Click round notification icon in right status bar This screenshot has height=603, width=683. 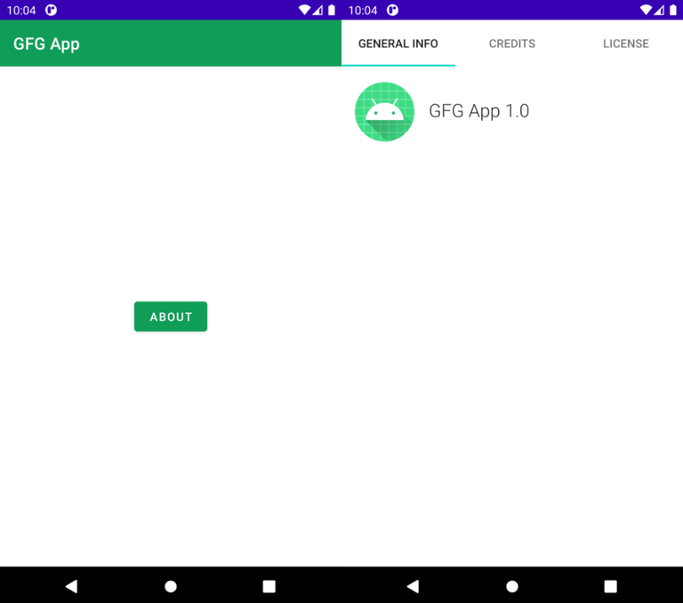pos(392,10)
